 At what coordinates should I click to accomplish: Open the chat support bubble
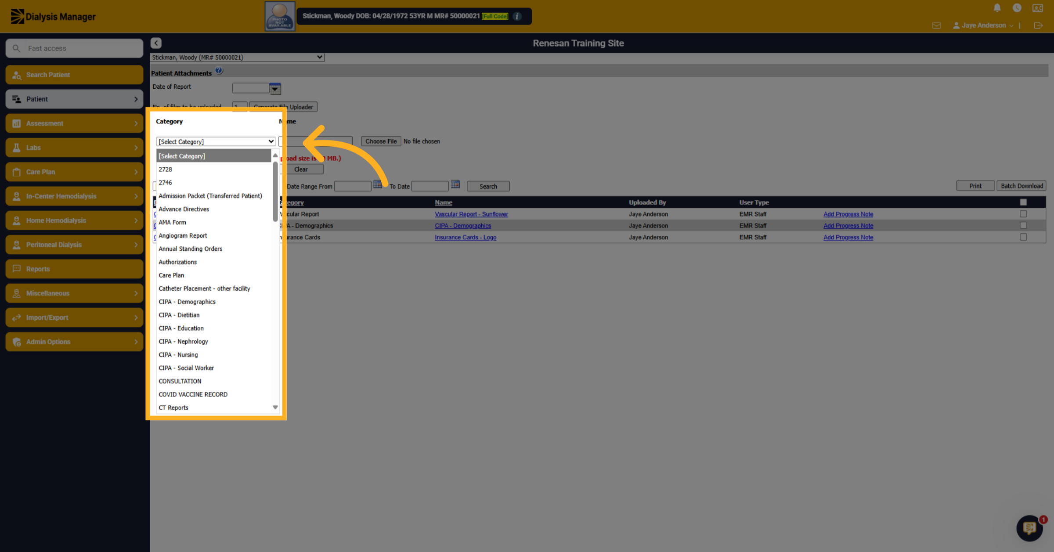tap(1029, 528)
